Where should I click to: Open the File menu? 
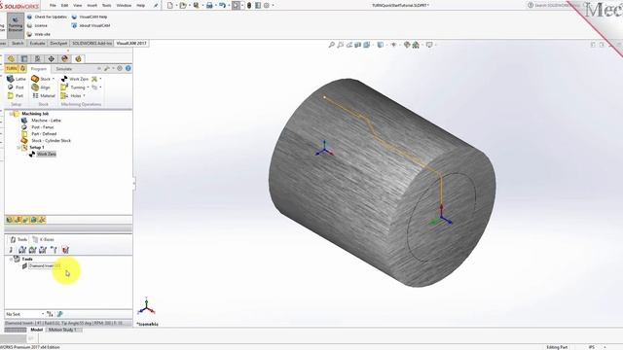tap(53, 6)
